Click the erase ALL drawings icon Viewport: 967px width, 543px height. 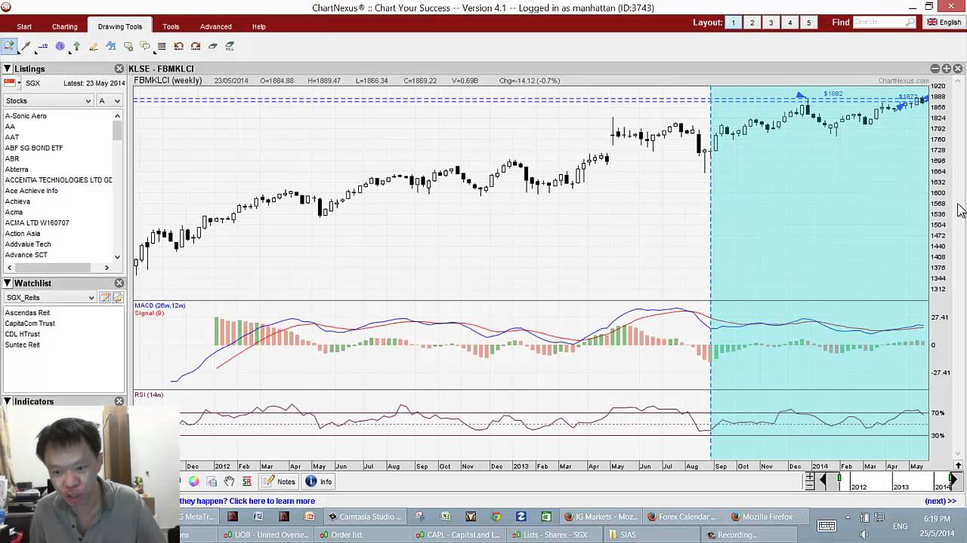[x=230, y=46]
